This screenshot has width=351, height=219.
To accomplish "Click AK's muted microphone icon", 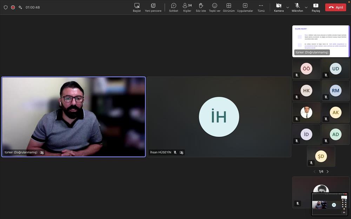I will pyautogui.click(x=326, y=119).
